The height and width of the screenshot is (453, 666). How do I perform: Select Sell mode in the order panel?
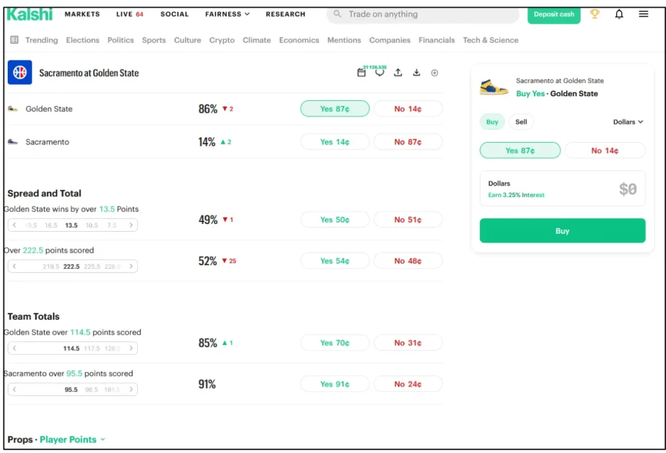[x=521, y=122]
